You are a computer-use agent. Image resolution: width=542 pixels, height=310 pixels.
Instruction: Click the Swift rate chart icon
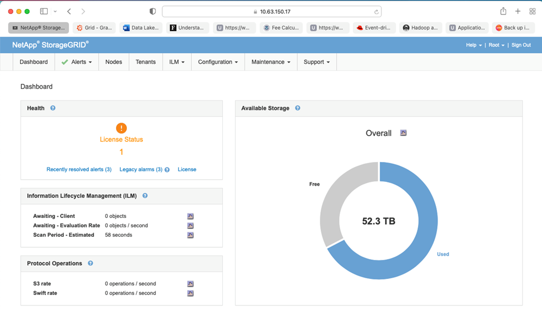tap(190, 293)
